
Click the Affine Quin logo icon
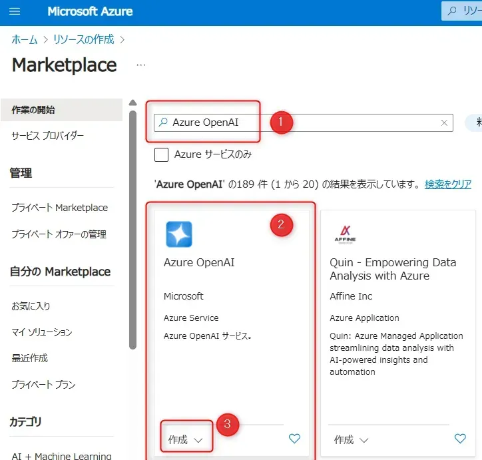tap(344, 234)
